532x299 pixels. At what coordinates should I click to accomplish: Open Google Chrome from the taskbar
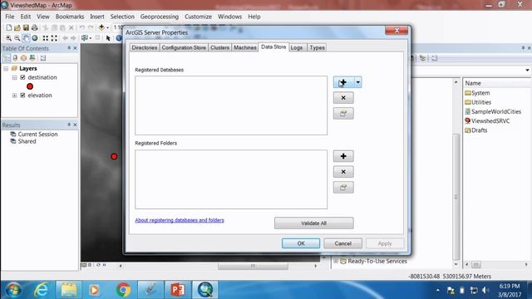pos(123,290)
